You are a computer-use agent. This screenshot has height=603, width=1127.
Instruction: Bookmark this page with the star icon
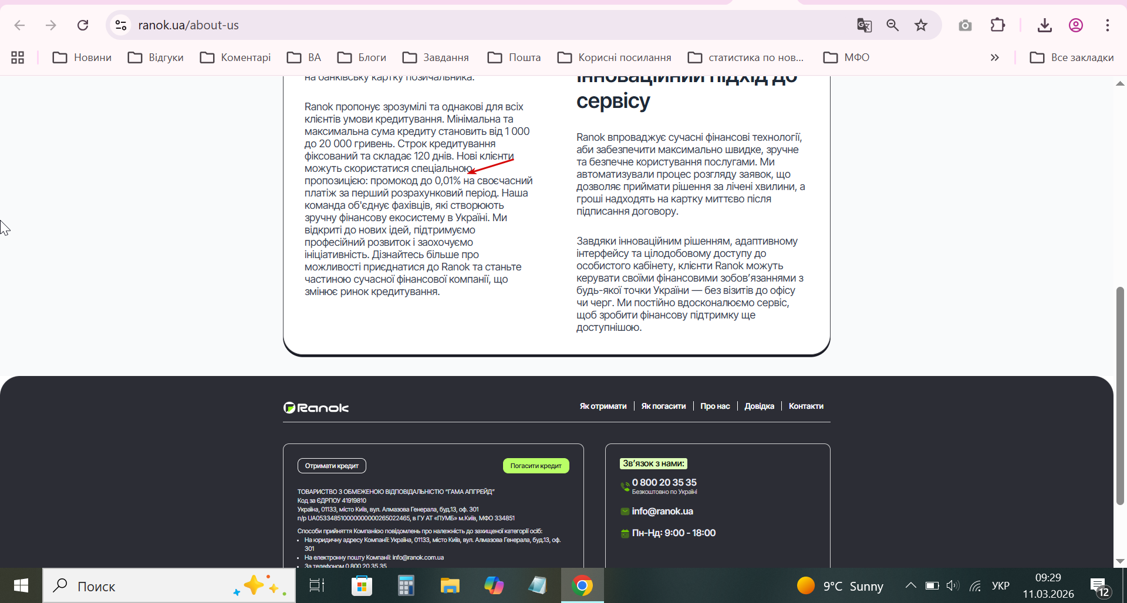(x=921, y=25)
